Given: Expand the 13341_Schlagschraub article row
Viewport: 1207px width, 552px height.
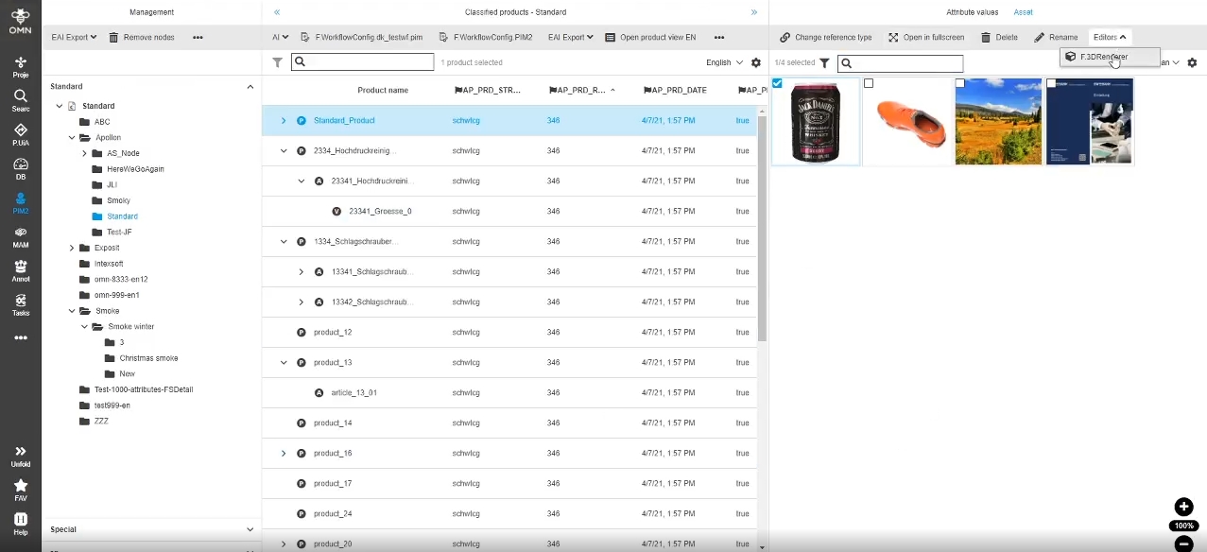Looking at the screenshot, I should 302,271.
